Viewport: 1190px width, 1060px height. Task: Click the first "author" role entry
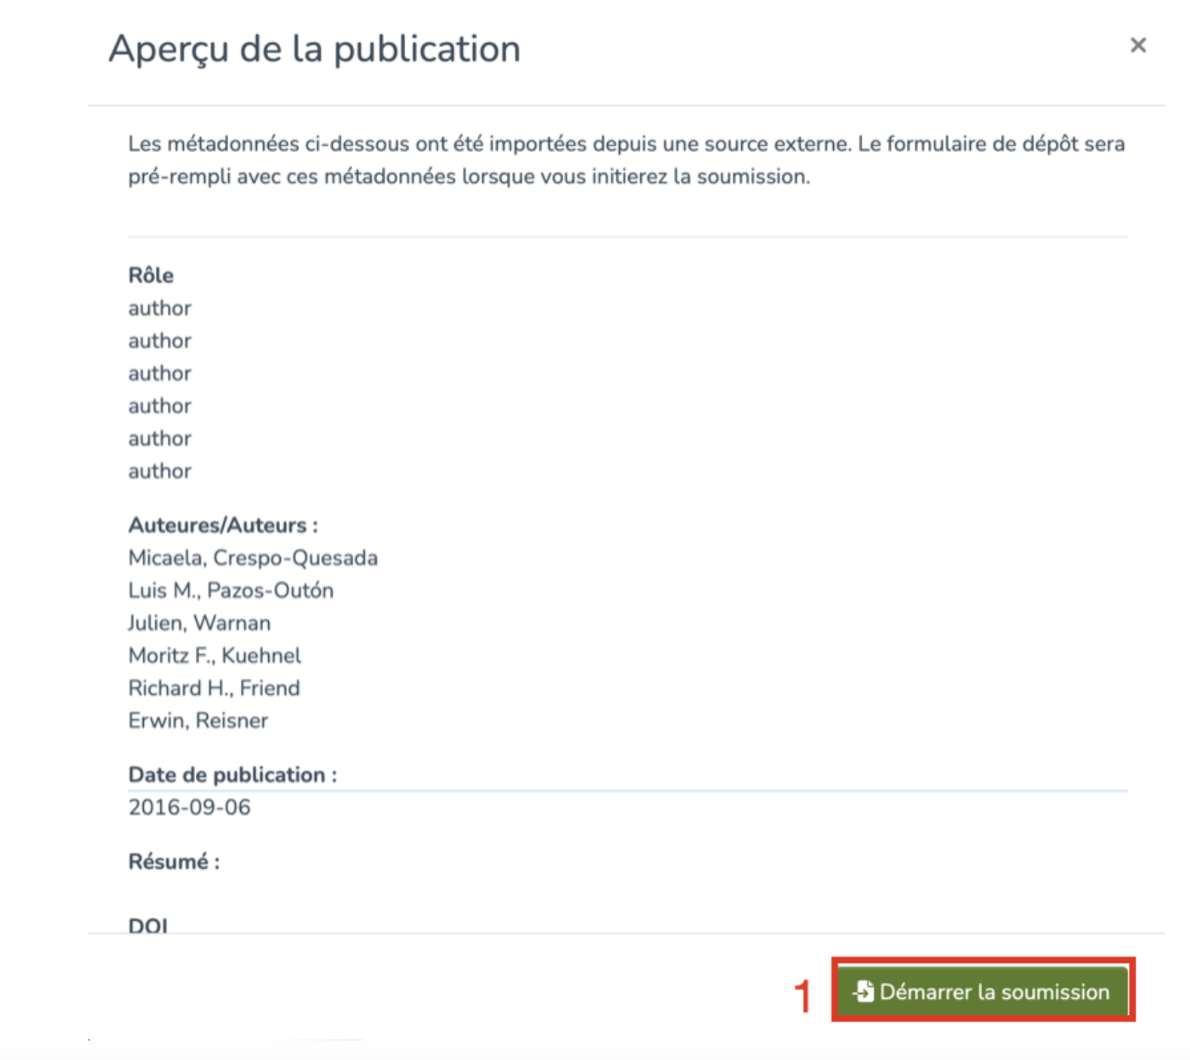click(160, 309)
